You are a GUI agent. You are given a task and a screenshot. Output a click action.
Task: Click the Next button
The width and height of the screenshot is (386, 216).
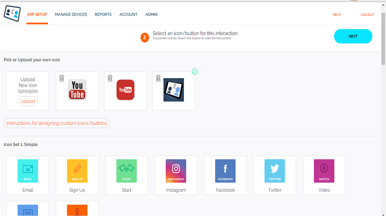[x=353, y=36]
